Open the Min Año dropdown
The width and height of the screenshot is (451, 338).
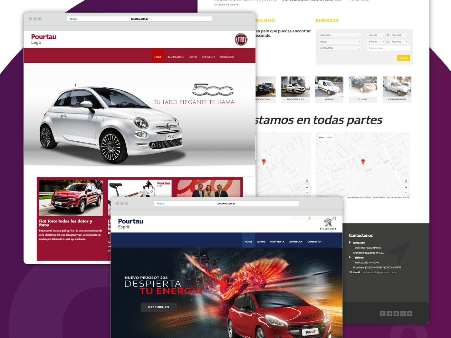(376, 35)
